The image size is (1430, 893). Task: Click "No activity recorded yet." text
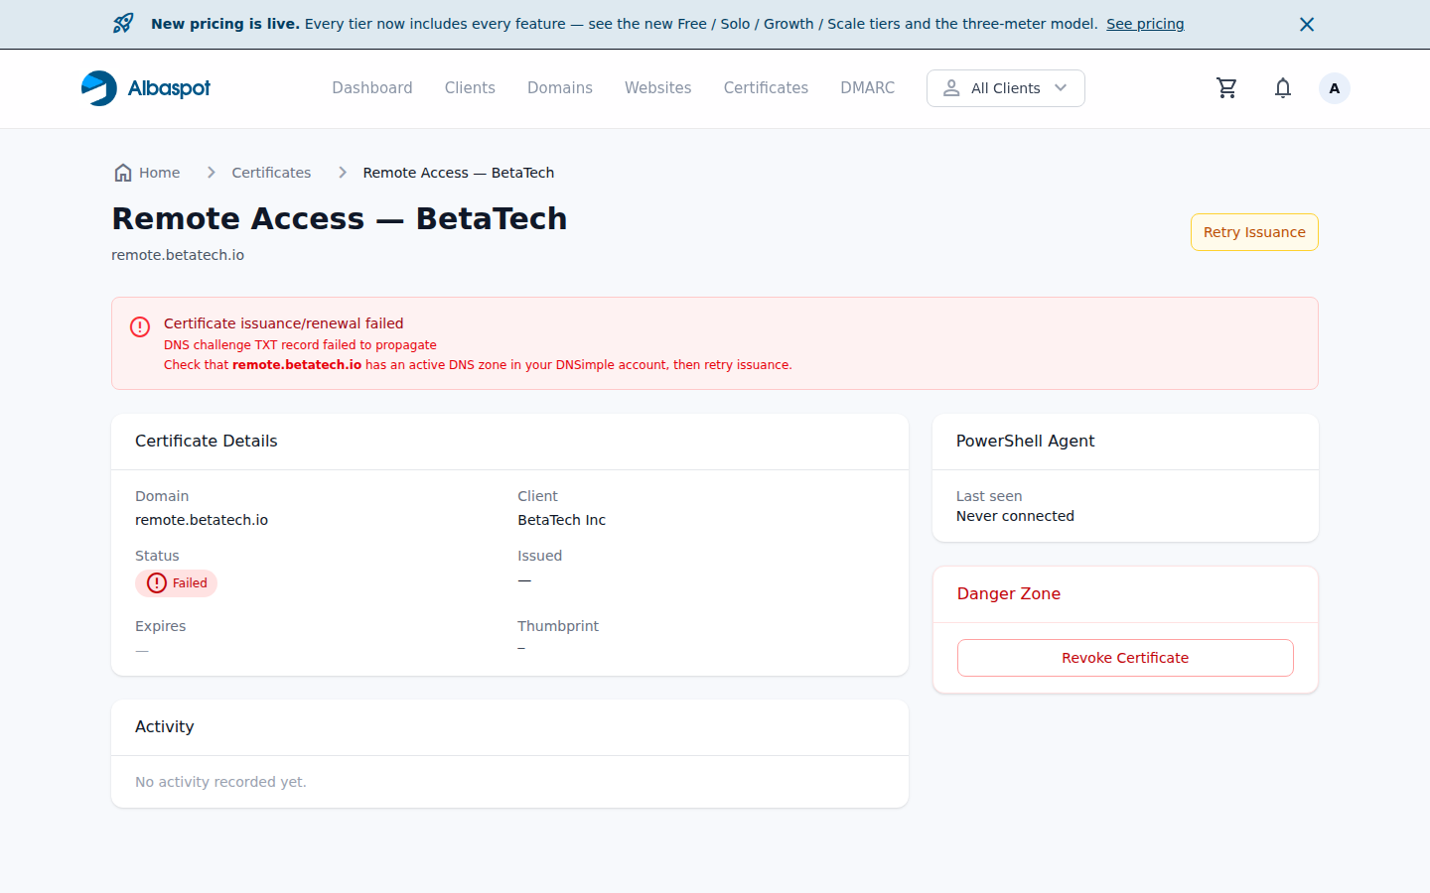click(220, 782)
